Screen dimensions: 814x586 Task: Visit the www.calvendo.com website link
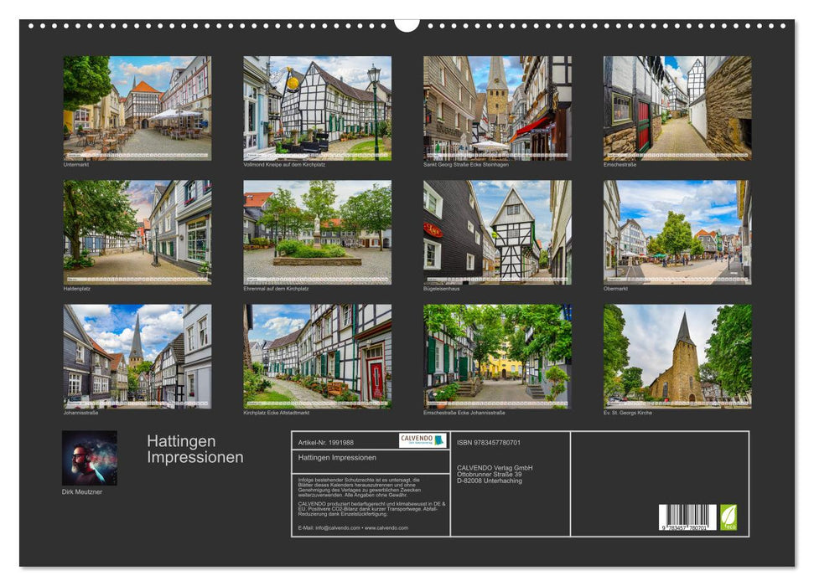coord(386,529)
